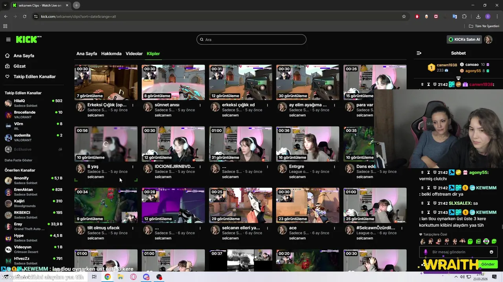Collapse the Sohbet chat panel icon
The height and width of the screenshot is (282, 503).
coord(419,53)
